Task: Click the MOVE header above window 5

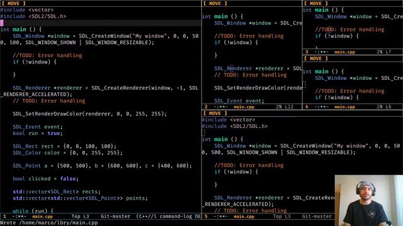Action: [215, 113]
